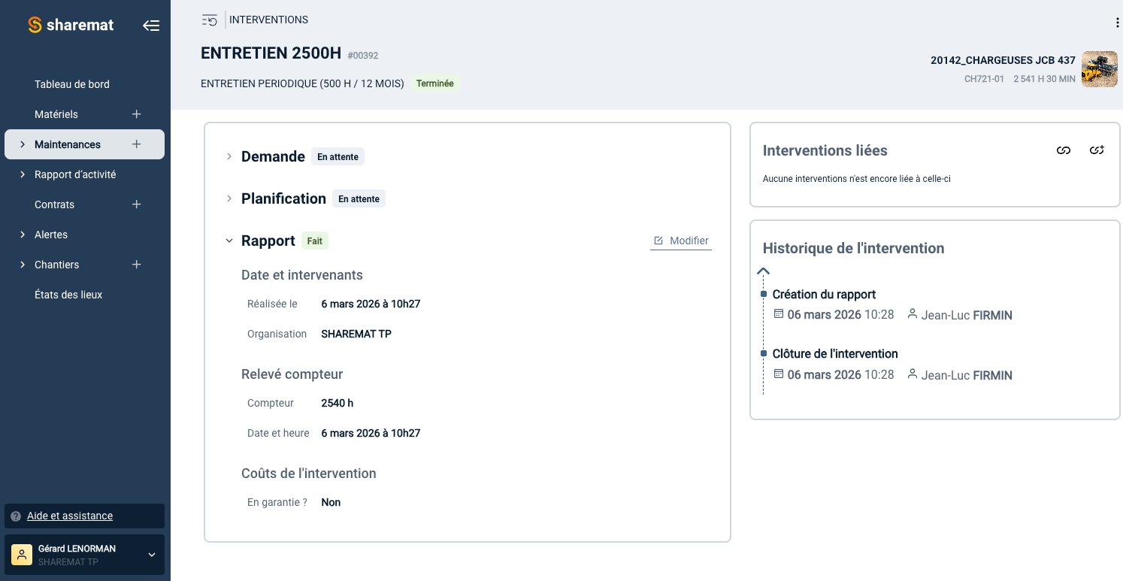Click the plus icon next to Matériels

(x=136, y=114)
